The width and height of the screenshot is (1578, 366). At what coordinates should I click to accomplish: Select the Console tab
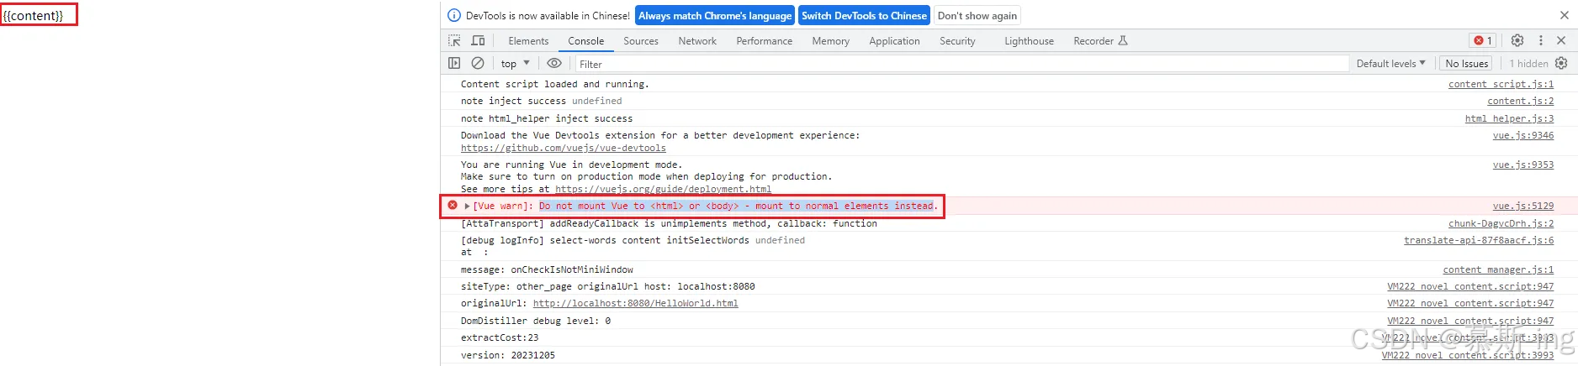tap(586, 40)
